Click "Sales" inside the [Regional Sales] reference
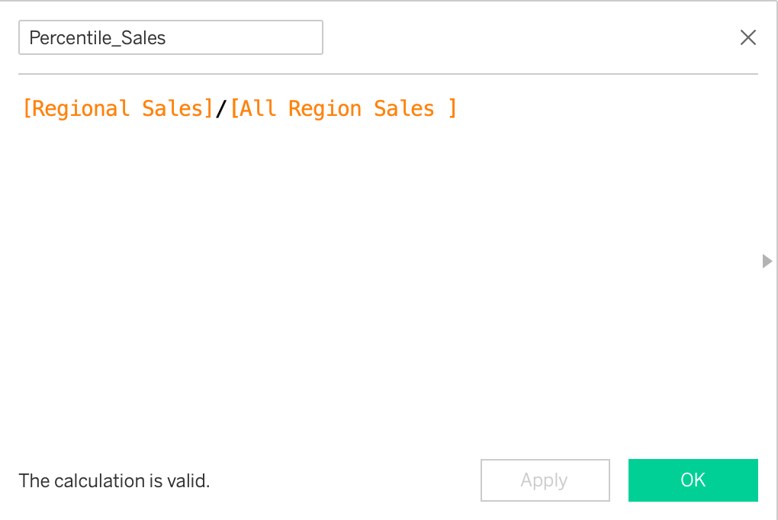The height and width of the screenshot is (520, 778). pyautogui.click(x=172, y=109)
